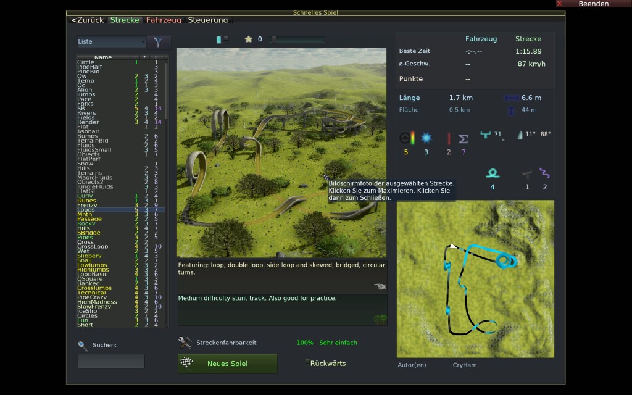Click the star rating slider
632x395 pixels.
pyautogui.click(x=297, y=39)
